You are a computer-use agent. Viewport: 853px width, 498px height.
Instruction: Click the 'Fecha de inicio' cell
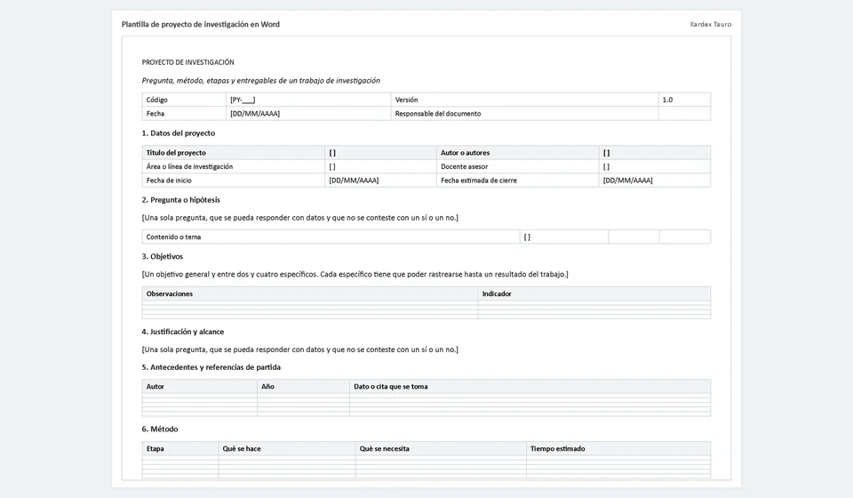tap(234, 181)
